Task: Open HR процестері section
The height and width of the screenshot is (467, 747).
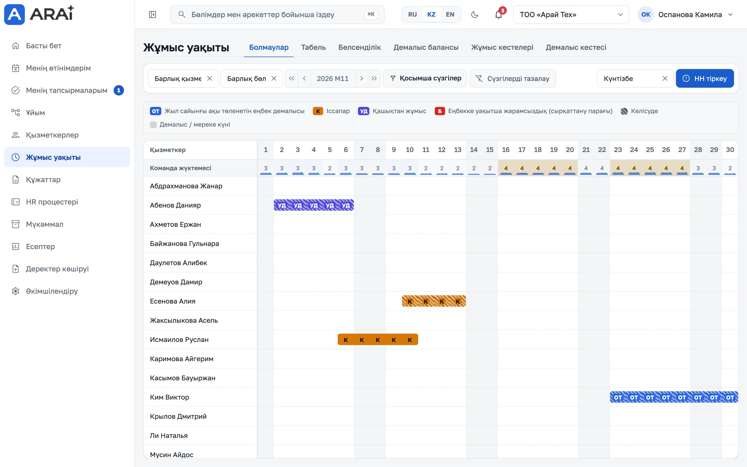Action: click(x=67, y=202)
